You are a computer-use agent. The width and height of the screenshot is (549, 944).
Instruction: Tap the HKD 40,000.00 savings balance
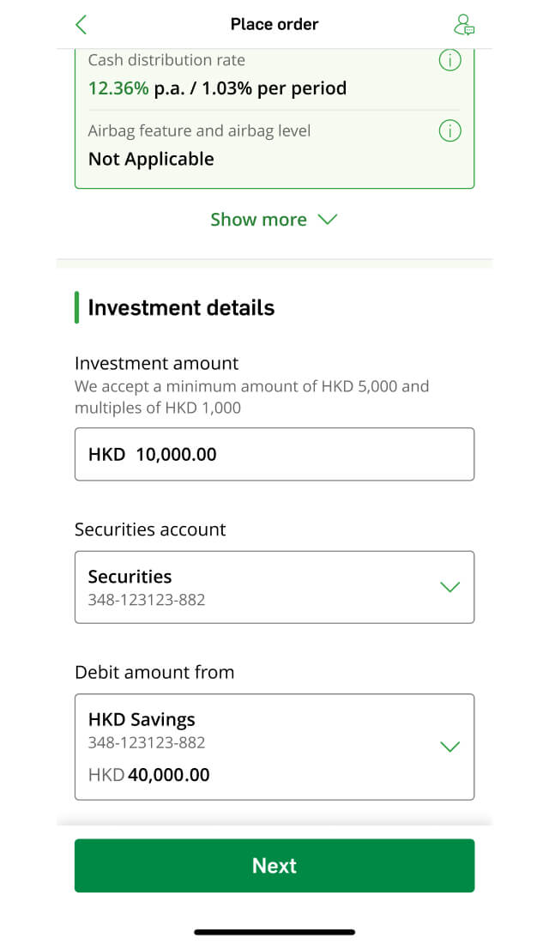pos(148,774)
